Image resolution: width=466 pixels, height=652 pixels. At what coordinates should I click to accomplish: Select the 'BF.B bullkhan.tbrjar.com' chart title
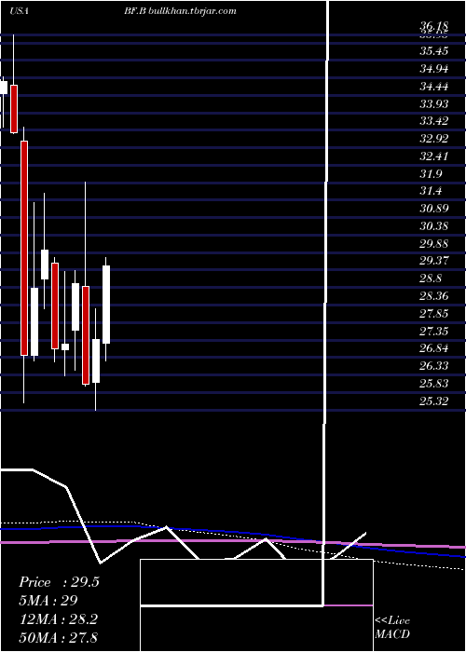[180, 11]
